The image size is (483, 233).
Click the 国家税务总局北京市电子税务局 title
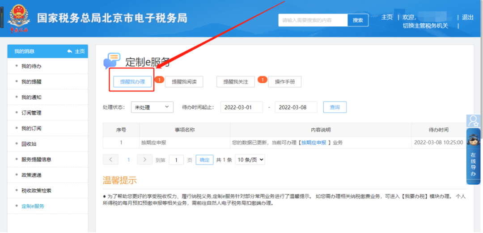(112, 18)
